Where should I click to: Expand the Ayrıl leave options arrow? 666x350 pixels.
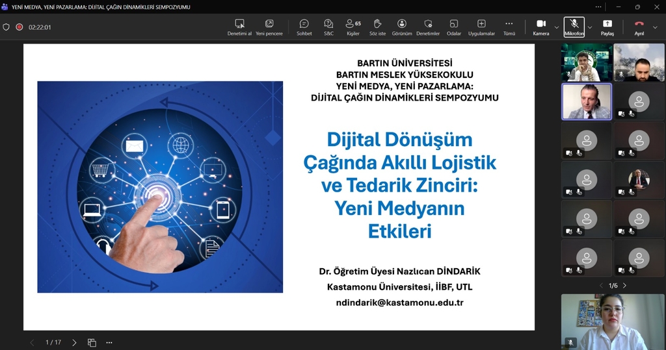655,27
